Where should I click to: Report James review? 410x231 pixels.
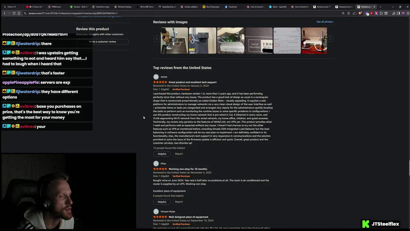click(179, 154)
